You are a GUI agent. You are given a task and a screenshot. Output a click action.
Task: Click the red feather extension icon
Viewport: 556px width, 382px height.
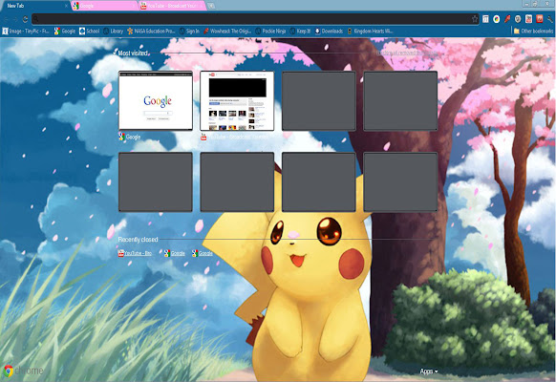[507, 19]
